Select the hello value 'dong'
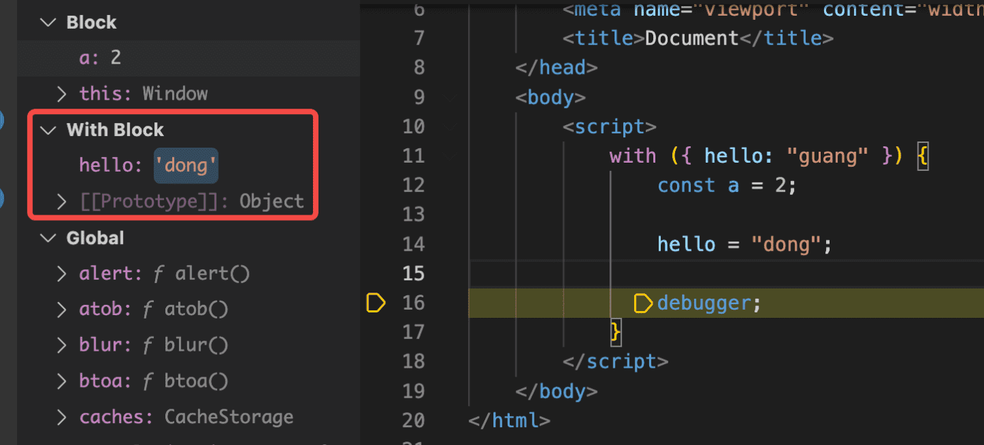Screen dimensions: 984x445 tap(186, 165)
